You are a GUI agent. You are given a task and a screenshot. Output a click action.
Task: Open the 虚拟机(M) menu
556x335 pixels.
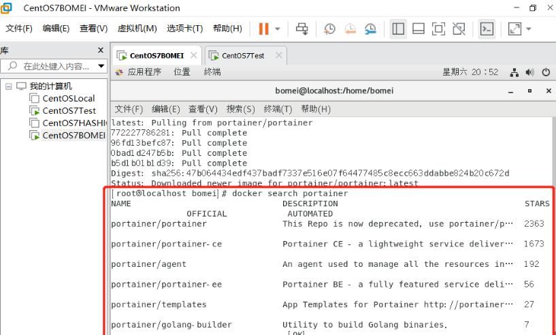click(137, 29)
